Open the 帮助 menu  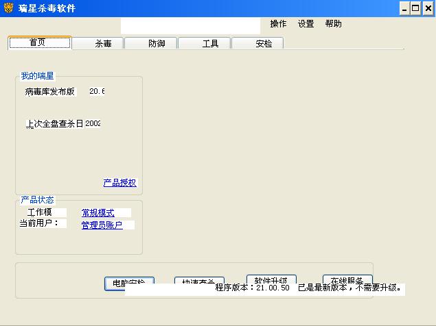pos(333,24)
